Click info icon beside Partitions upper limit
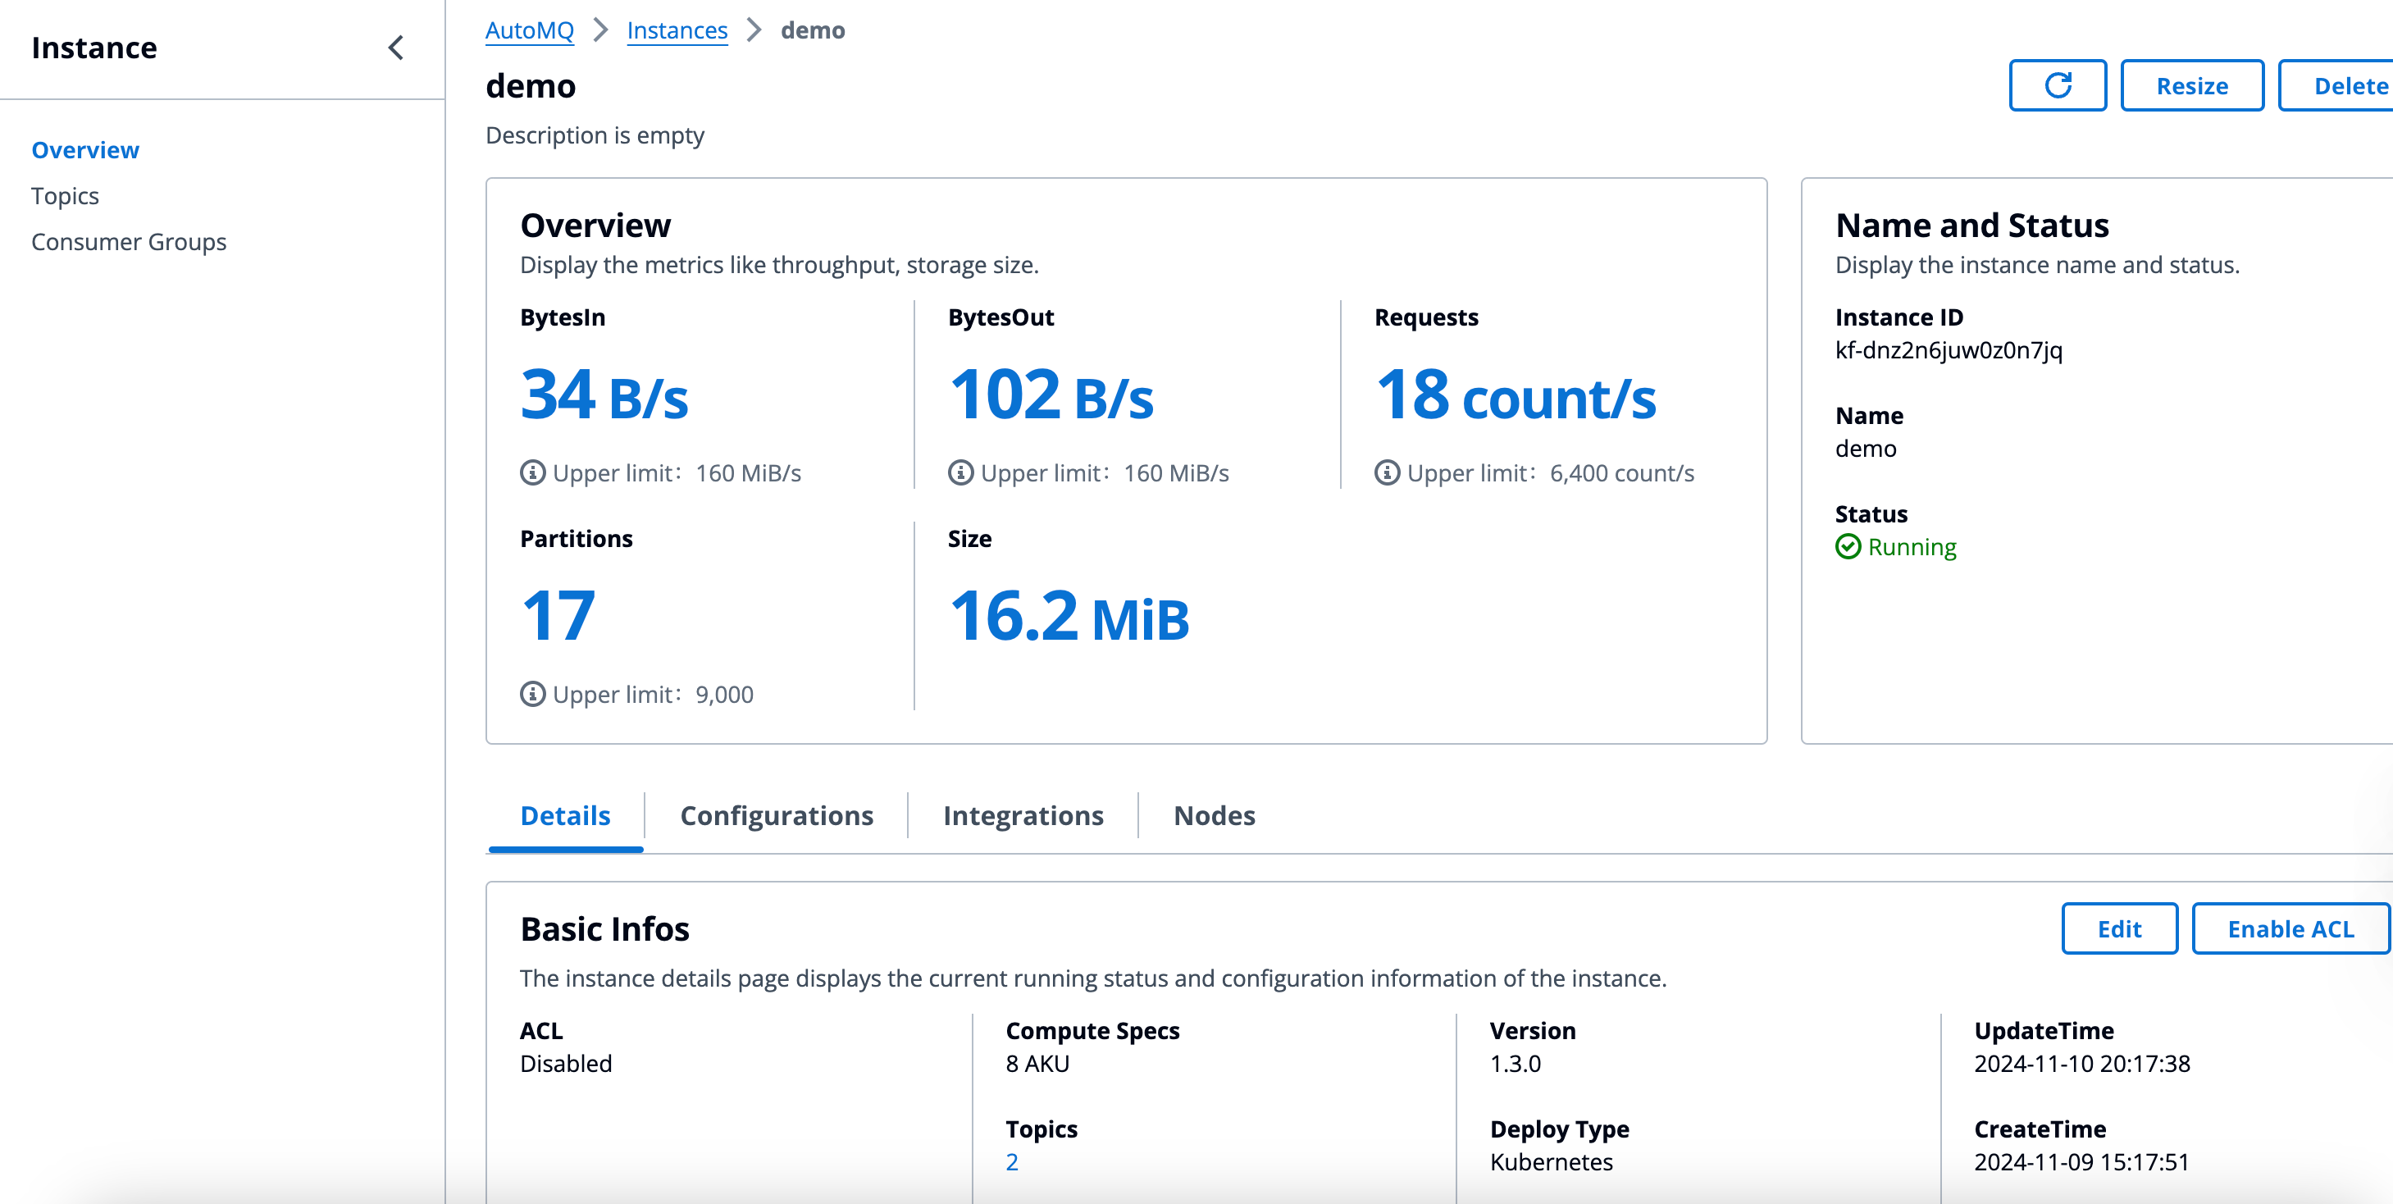This screenshot has height=1204, width=2393. (x=532, y=694)
